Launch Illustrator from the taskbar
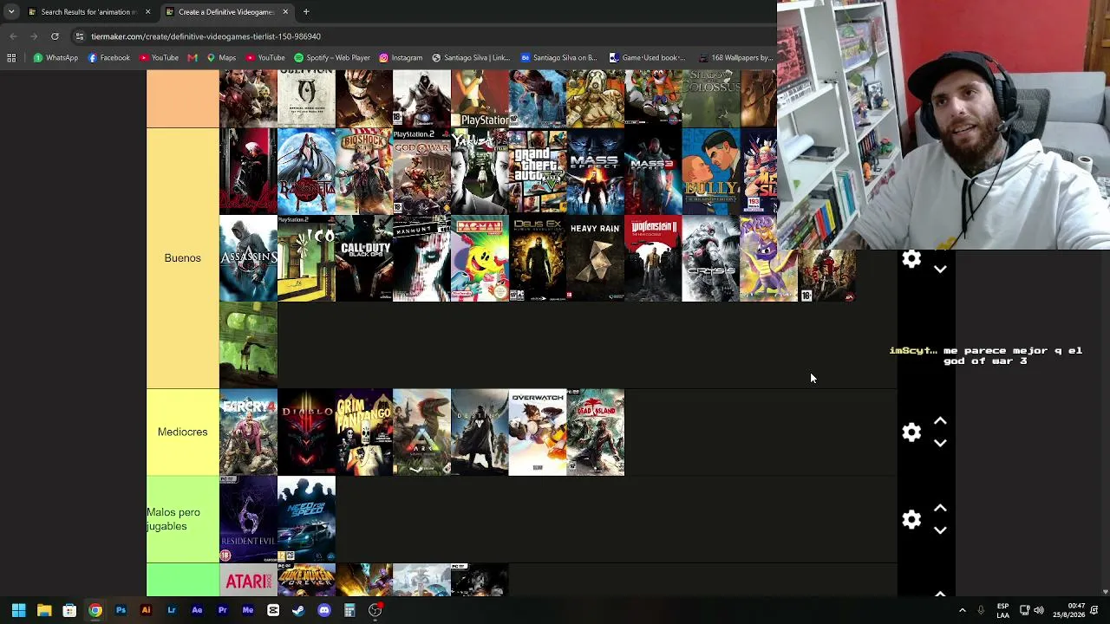 tap(146, 610)
